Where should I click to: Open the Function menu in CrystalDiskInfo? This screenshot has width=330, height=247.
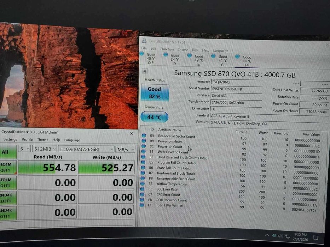[x=167, y=49]
